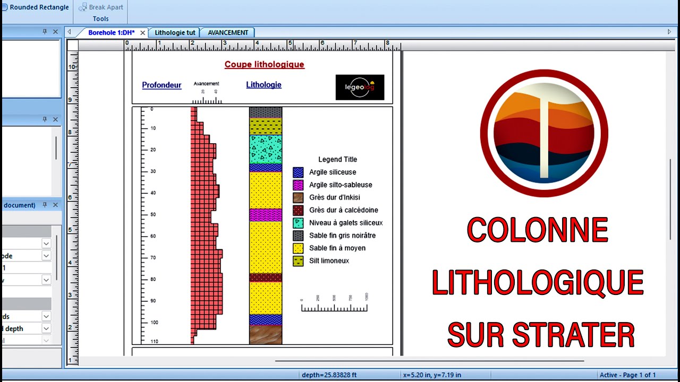This screenshot has height=382, width=680.
Task: Close the Borehole 1:DH* tab
Action: click(142, 32)
